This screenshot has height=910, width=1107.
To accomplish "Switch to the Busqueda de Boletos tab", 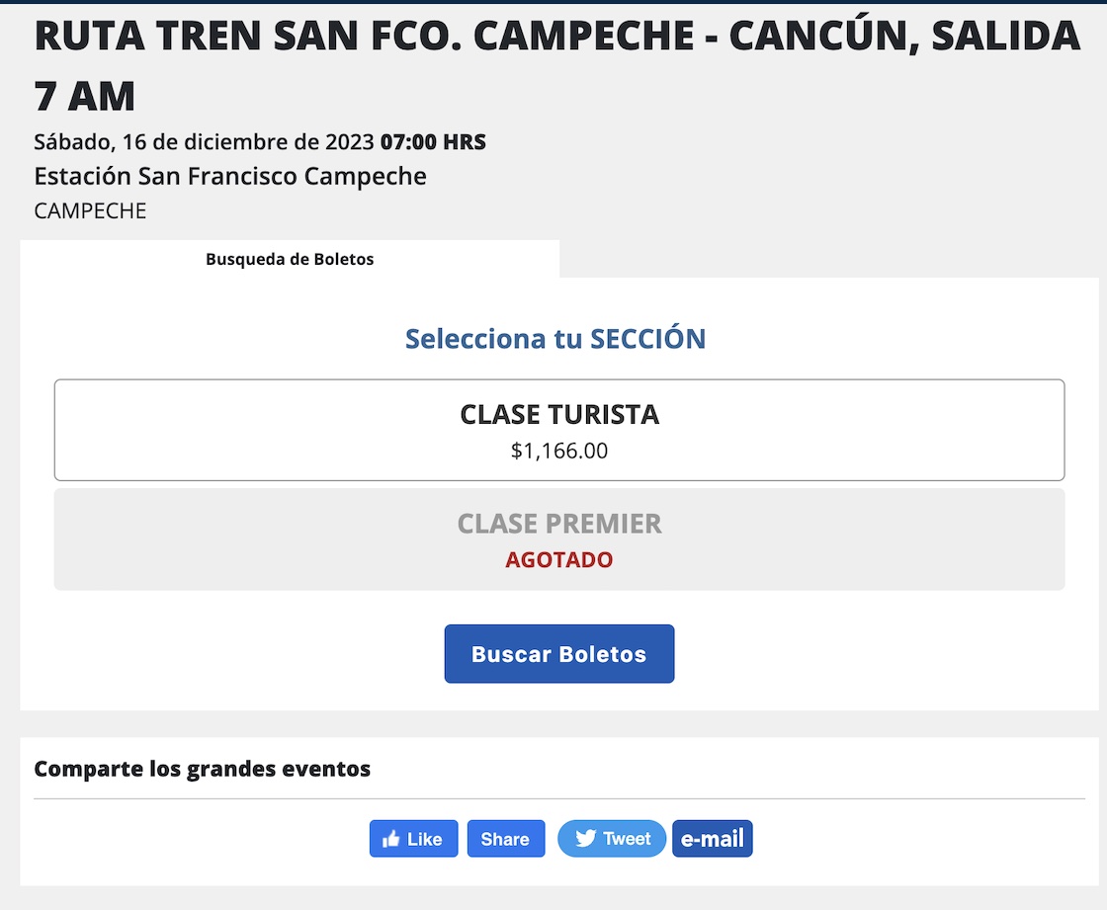I will pyautogui.click(x=290, y=260).
